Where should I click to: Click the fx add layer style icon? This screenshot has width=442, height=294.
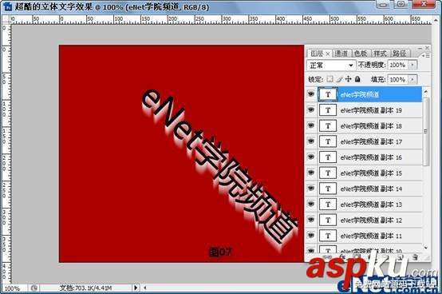pos(342,257)
